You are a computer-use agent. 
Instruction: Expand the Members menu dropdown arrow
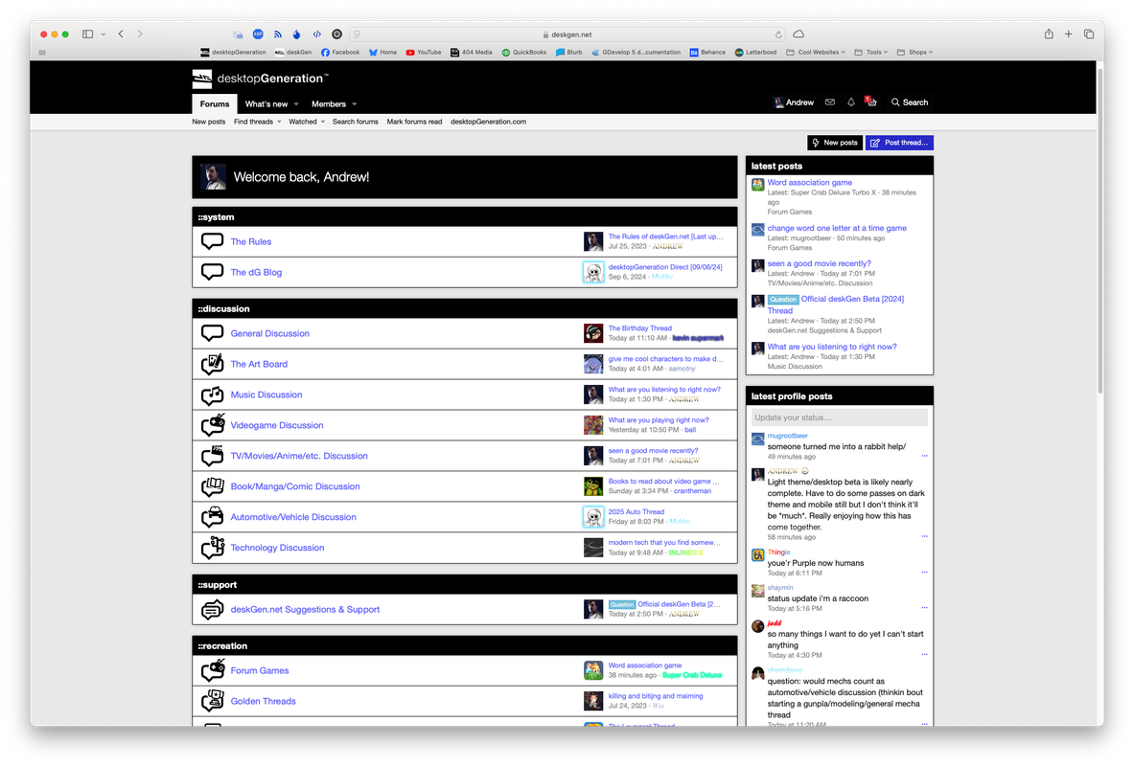(355, 104)
